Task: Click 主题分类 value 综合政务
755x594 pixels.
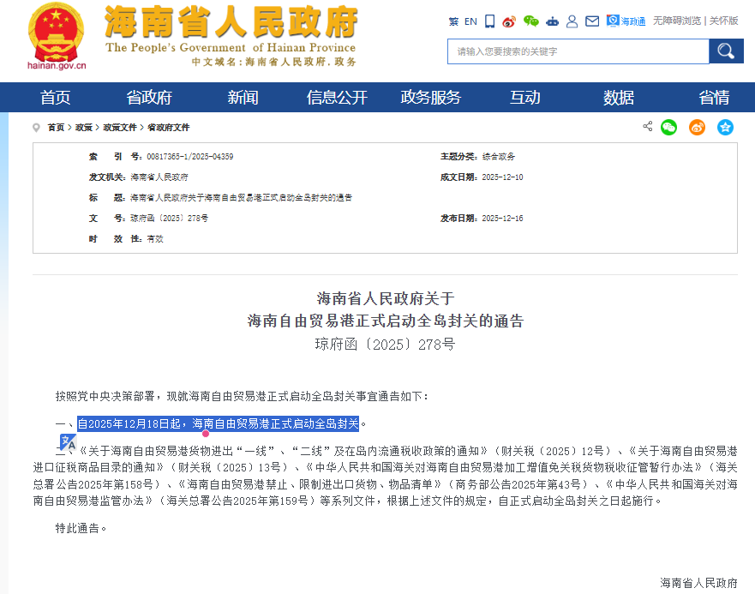Action: [x=499, y=157]
